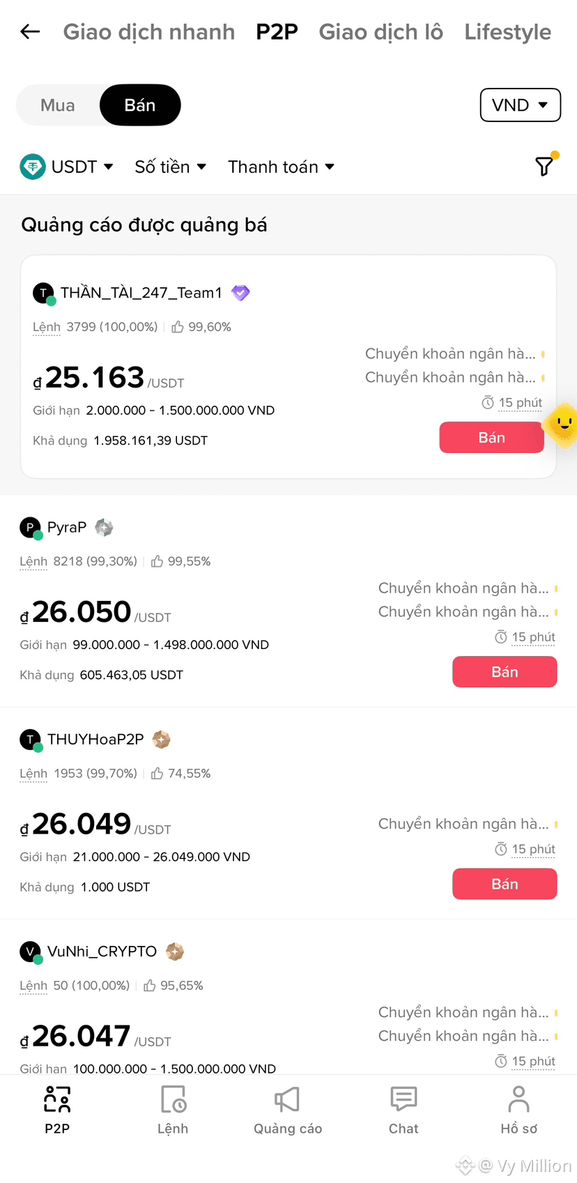This screenshot has height=1183, width=577.
Task: Switch to Giao dịch nhanh tab
Action: click(149, 31)
